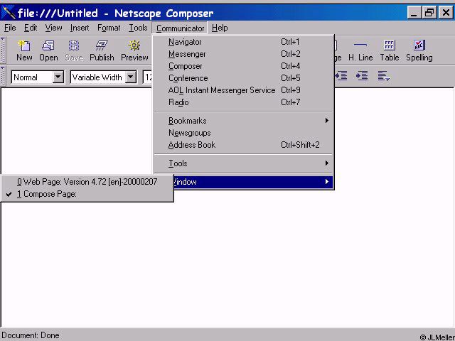Open the Help menu
This screenshot has height=341, width=455.
tap(220, 28)
